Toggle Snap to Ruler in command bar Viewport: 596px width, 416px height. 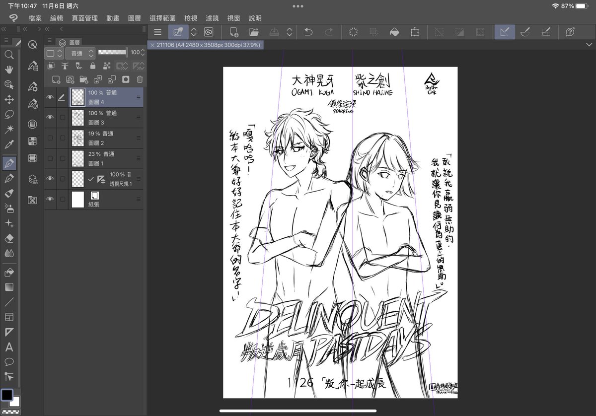[x=505, y=32]
